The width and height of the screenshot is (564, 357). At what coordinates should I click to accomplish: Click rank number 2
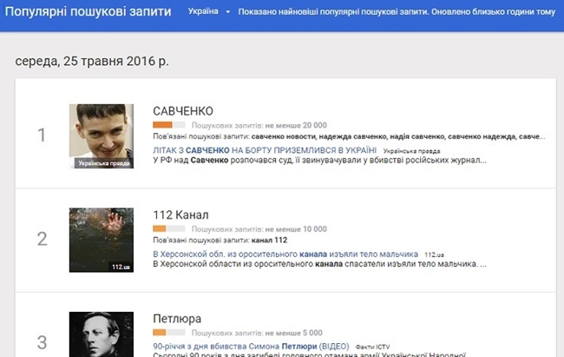click(43, 239)
